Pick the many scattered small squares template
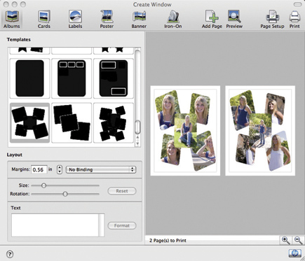Screen dimensions: 305x261 pos(114,122)
